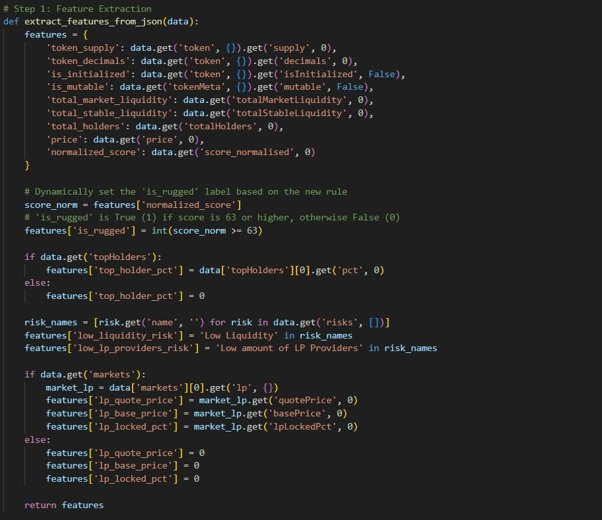602x520 pixels.
Task: Click the 'price' dictionary key
Action: (64, 139)
